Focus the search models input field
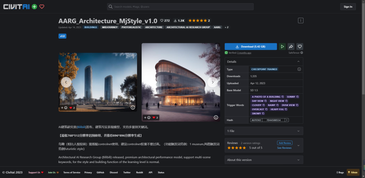 [180, 7]
